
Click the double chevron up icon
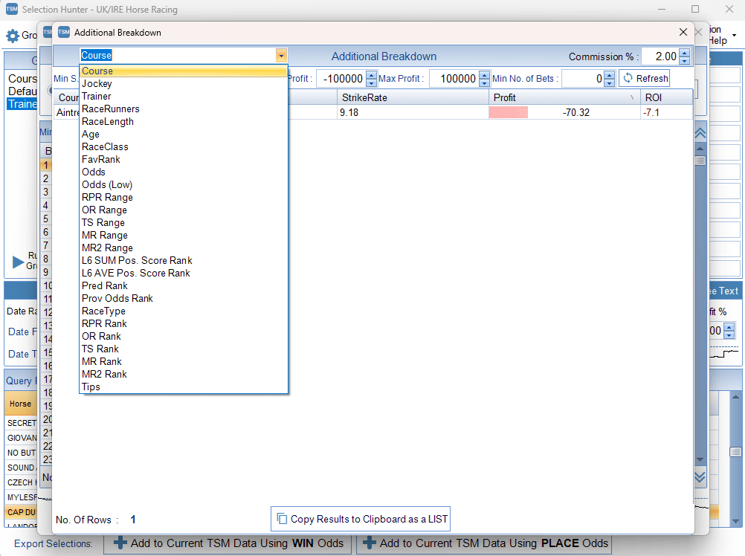[x=700, y=134]
